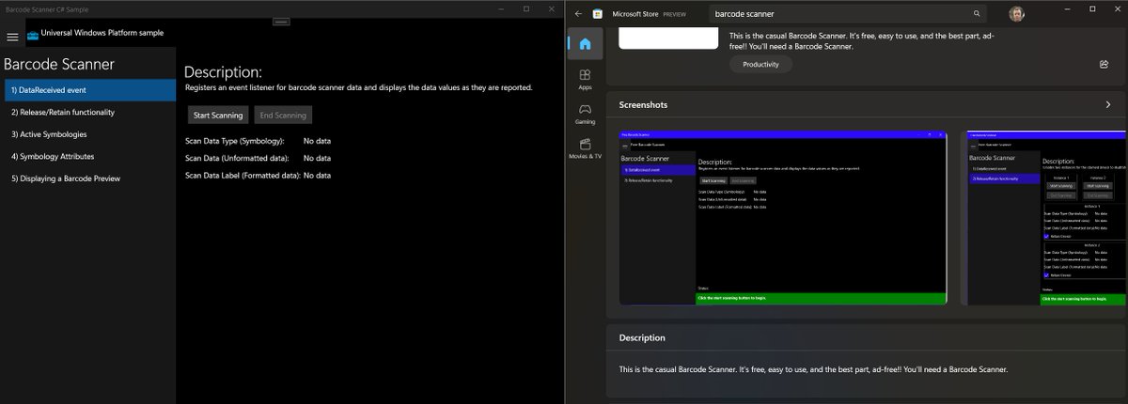Image resolution: width=1128 pixels, height=404 pixels.
Task: Open the Apps section in Store
Action: pos(585,78)
